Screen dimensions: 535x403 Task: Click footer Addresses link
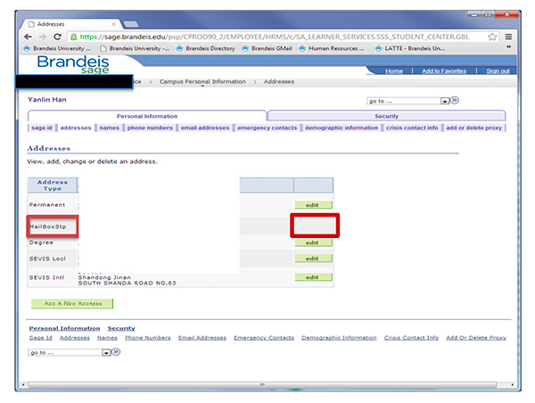tap(75, 338)
